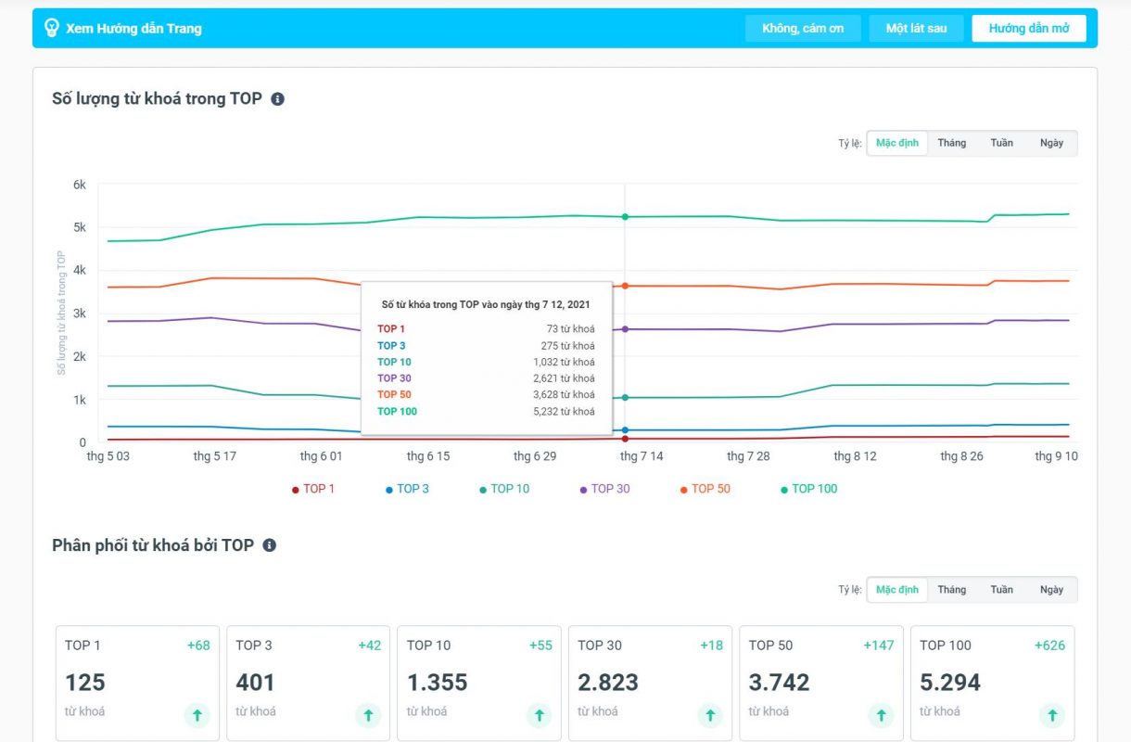Click the TOP 30 data point on purple line
Image resolution: width=1131 pixels, height=742 pixels.
tap(625, 329)
